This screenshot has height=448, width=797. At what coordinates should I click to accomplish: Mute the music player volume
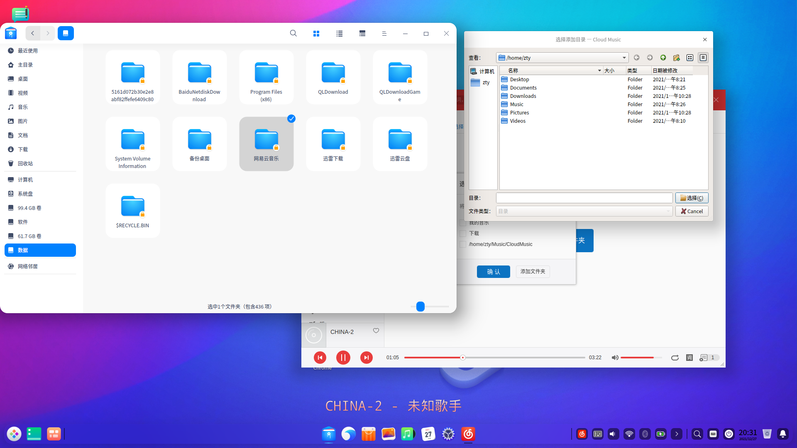(615, 358)
